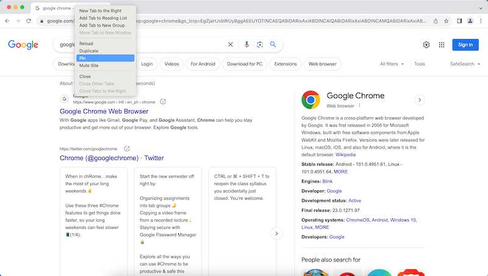Click the Google Chrome logo in knowledge panel
This screenshot has width=488, height=276.
tap(310, 100)
